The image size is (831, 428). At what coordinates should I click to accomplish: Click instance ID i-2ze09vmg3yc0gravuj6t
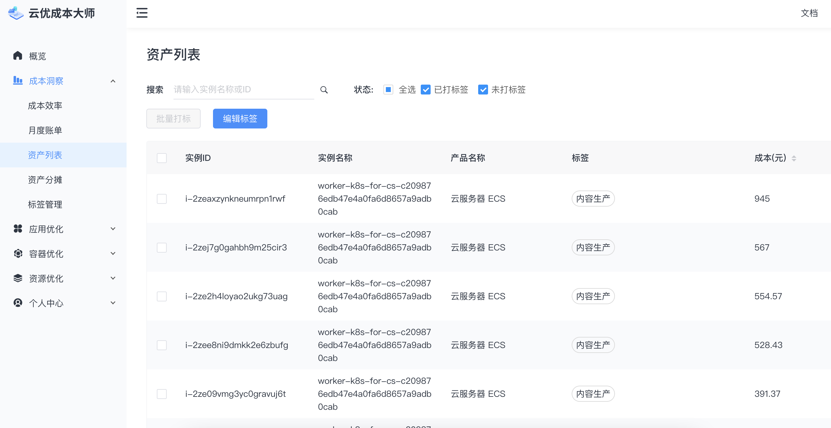pos(236,394)
